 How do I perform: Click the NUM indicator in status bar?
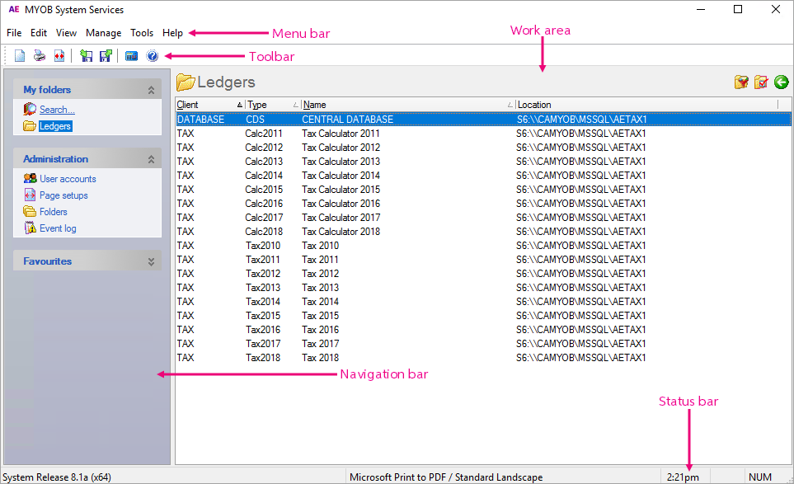(x=760, y=477)
